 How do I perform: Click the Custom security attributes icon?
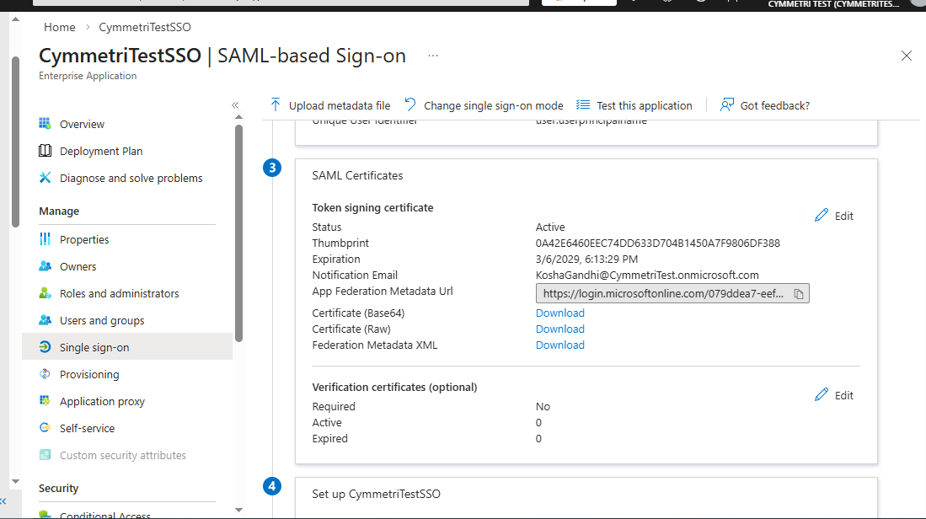point(45,455)
